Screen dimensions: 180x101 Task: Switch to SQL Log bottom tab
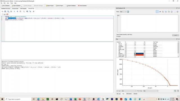click(118, 94)
